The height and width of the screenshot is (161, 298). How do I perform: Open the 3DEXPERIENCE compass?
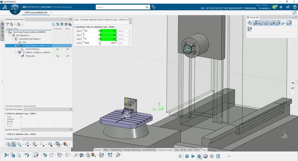pos(15,9)
